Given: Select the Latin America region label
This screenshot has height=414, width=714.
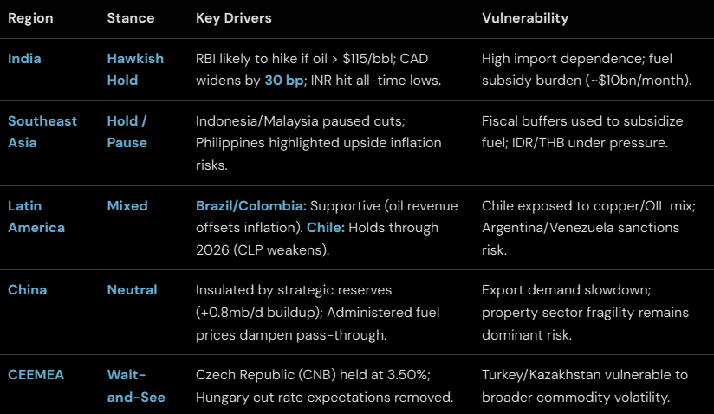Looking at the screenshot, I should (x=36, y=217).
